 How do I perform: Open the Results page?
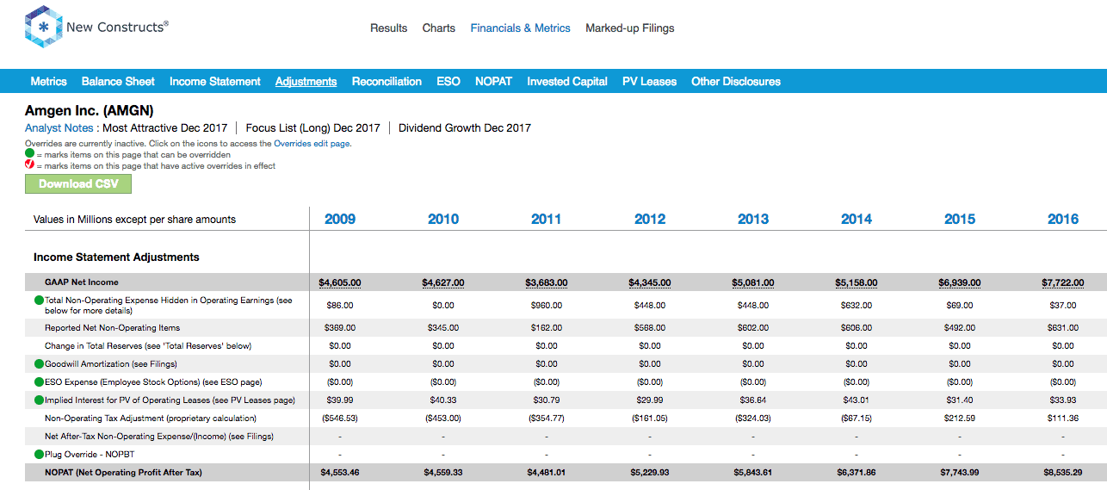click(388, 28)
